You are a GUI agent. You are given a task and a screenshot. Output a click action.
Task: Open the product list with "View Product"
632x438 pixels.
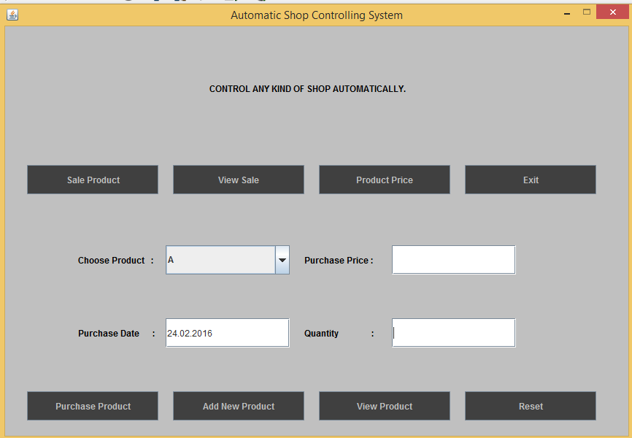coord(384,406)
